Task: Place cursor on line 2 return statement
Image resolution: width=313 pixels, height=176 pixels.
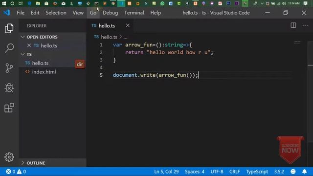Action: point(169,52)
